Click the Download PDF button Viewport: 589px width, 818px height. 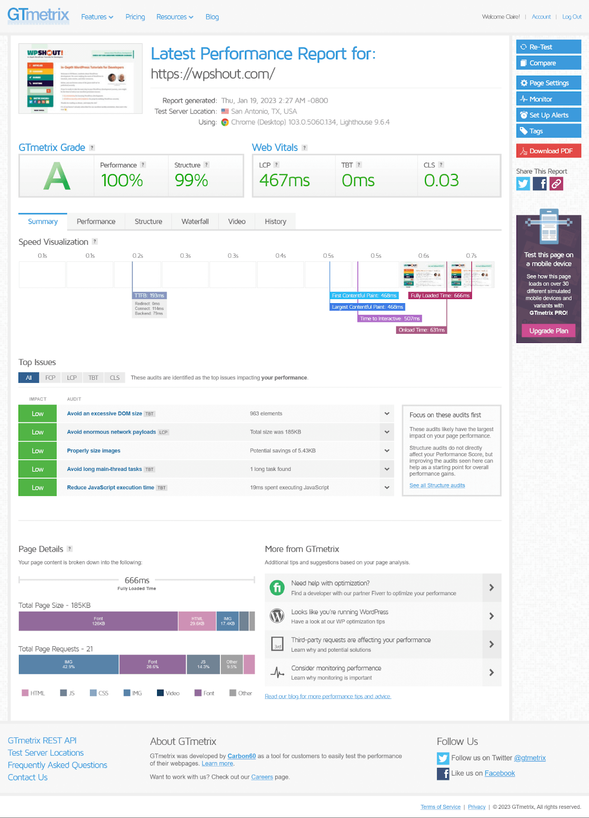549,151
